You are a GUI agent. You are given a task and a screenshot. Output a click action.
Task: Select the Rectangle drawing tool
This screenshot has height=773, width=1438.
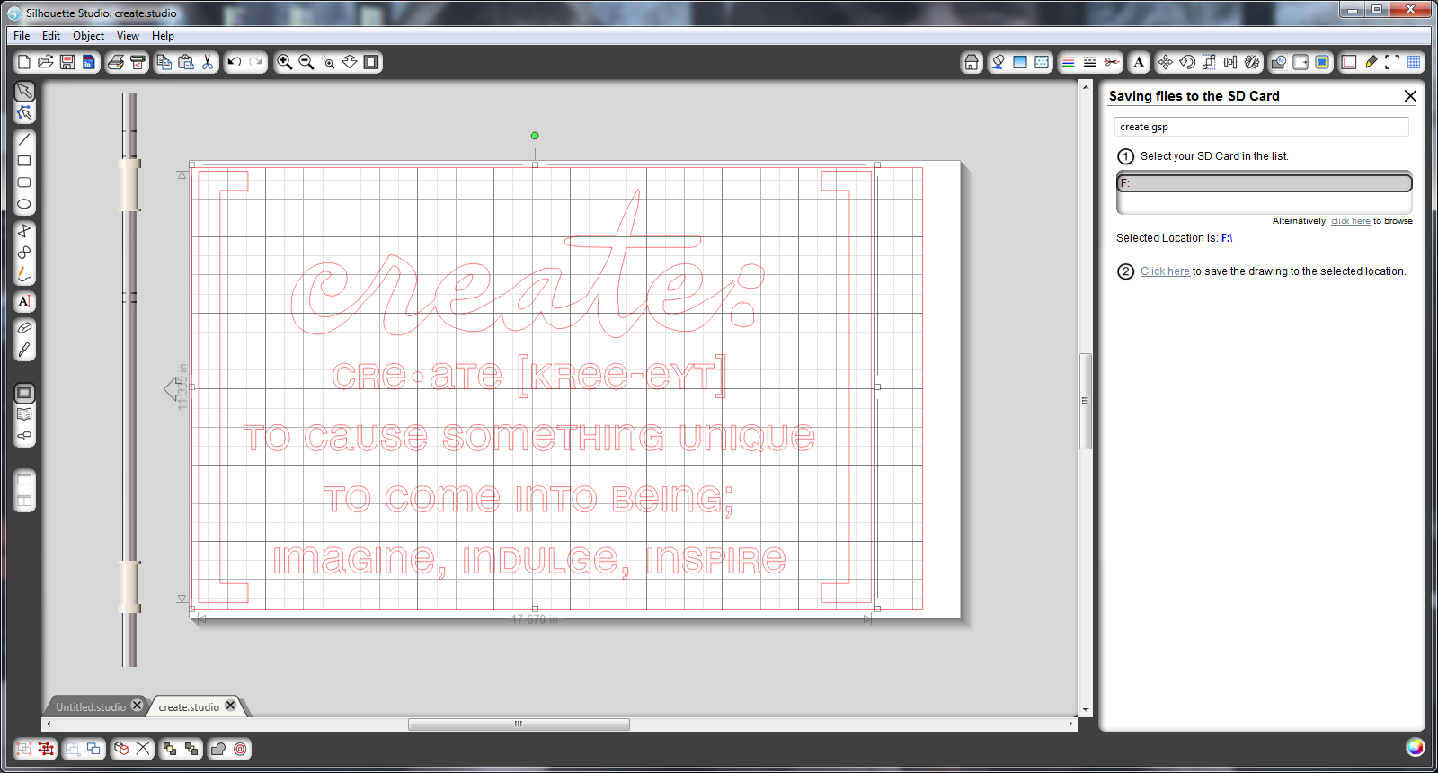click(24, 161)
